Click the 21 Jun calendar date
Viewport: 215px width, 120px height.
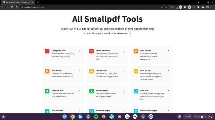coord(187,117)
